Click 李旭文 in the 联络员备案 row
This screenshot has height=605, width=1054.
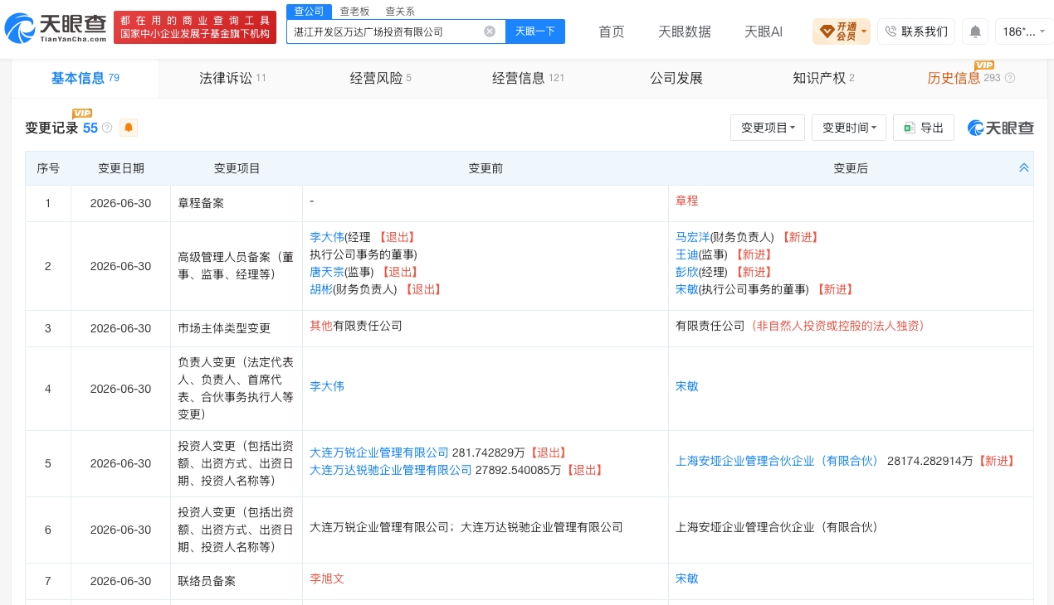click(327, 578)
